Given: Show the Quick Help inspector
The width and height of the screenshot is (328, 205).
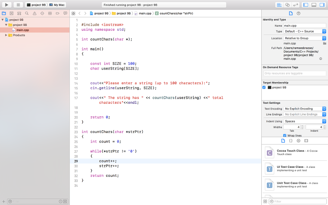Looking at the screenshot, I should point(299,13).
